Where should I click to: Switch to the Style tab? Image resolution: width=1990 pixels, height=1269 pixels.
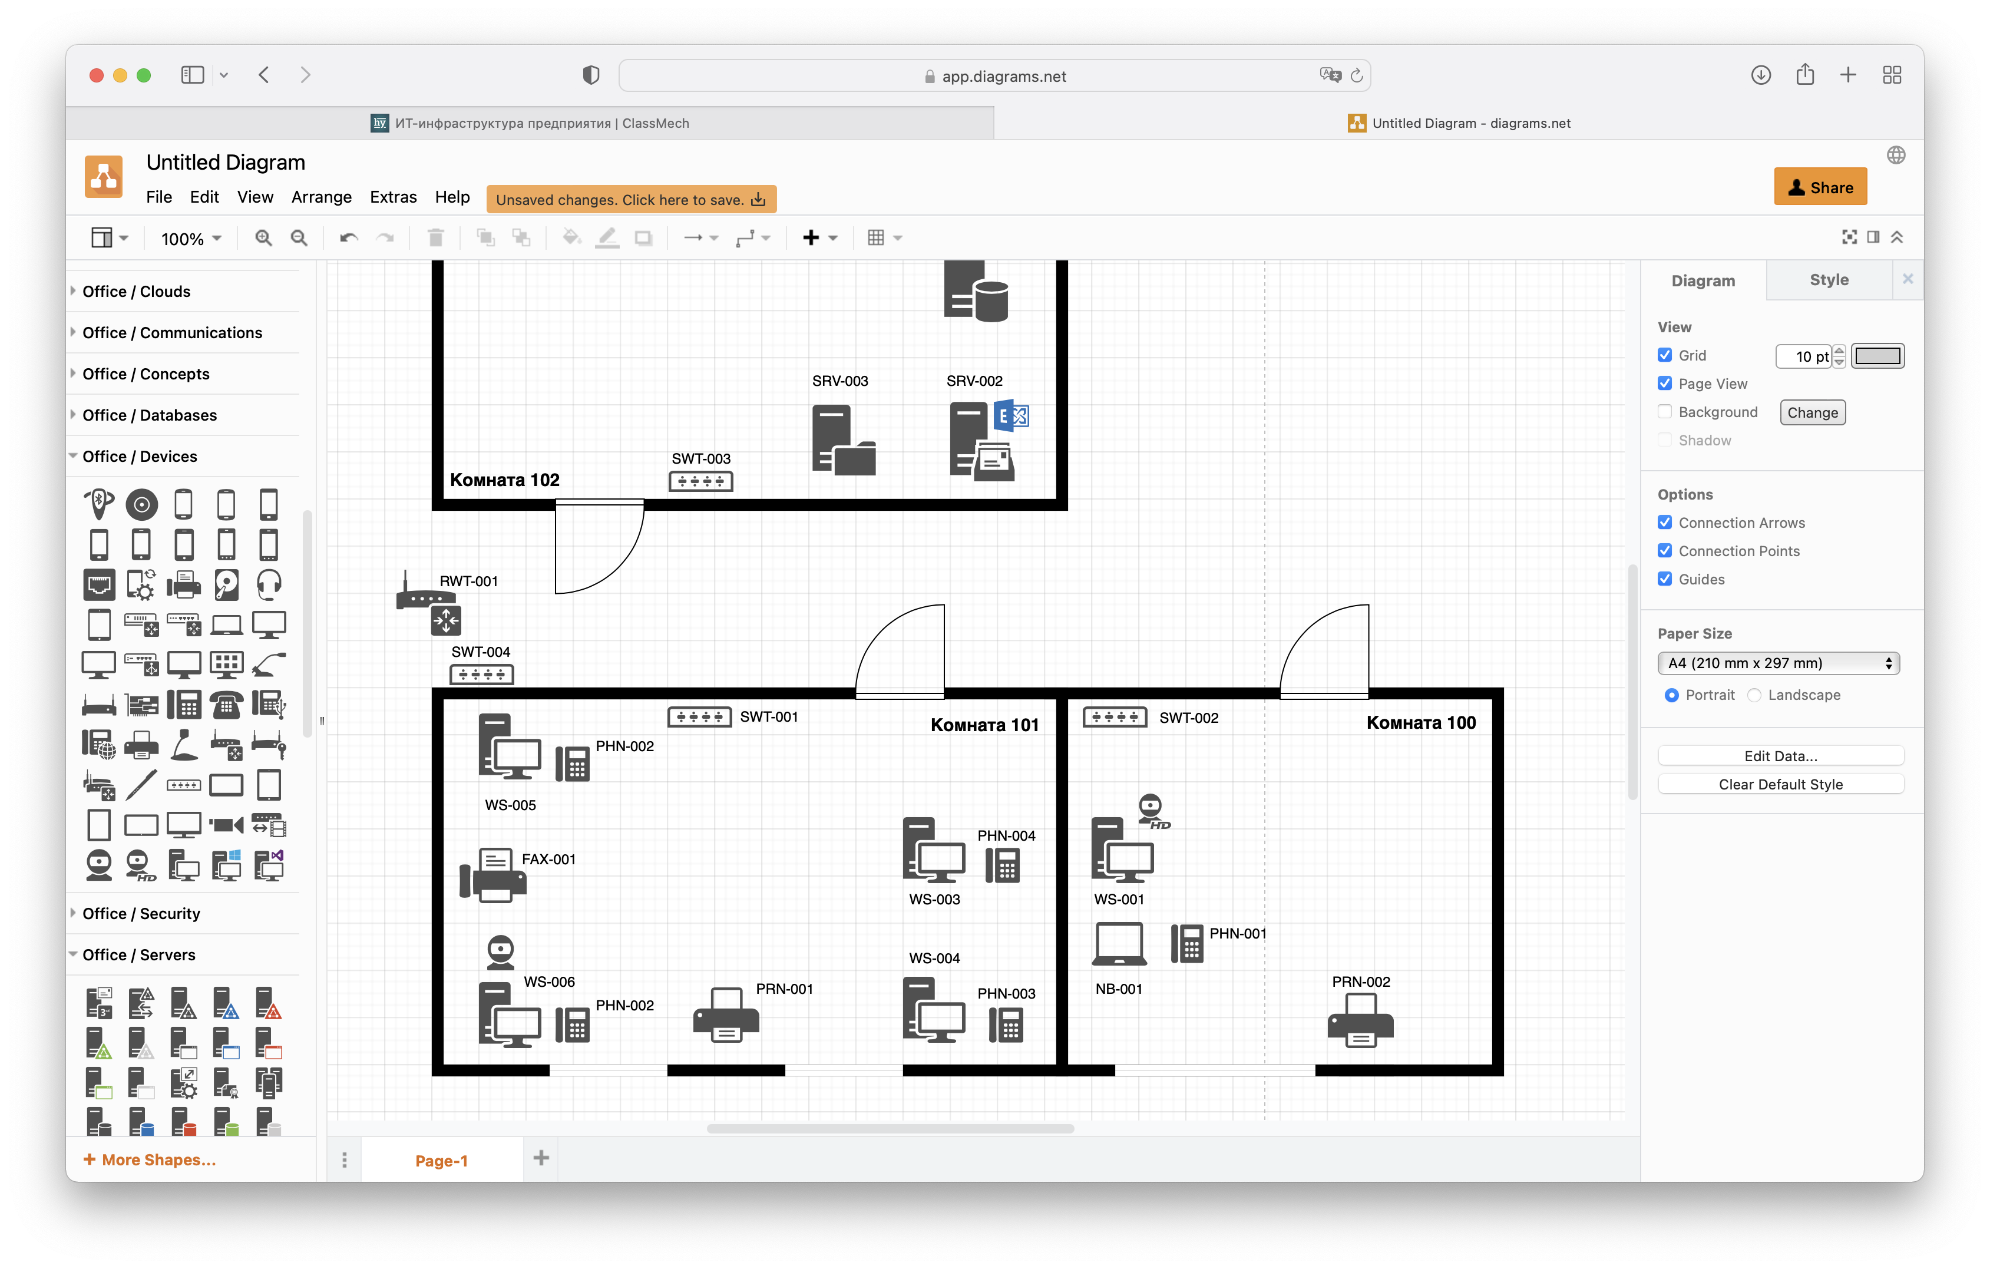pos(1829,280)
